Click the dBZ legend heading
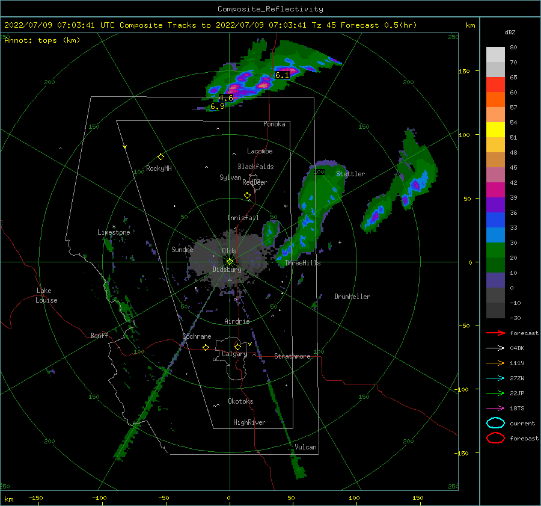This screenshot has width=541, height=506. [x=510, y=32]
